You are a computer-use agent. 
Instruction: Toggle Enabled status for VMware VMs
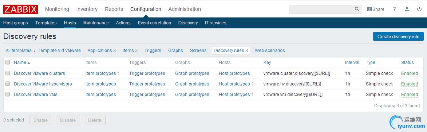click(x=410, y=95)
